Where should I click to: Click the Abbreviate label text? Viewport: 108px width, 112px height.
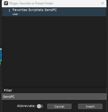point(26,106)
